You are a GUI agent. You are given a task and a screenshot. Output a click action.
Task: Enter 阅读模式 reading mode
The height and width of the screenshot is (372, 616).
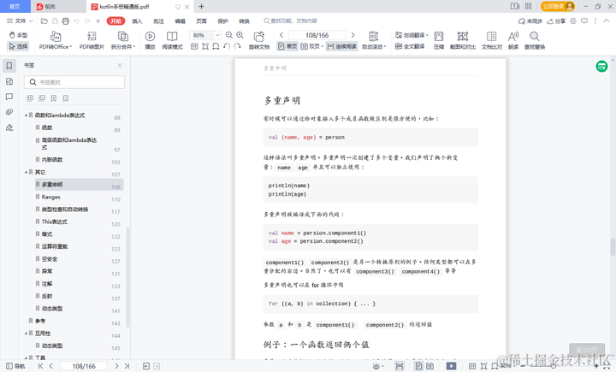click(x=172, y=40)
